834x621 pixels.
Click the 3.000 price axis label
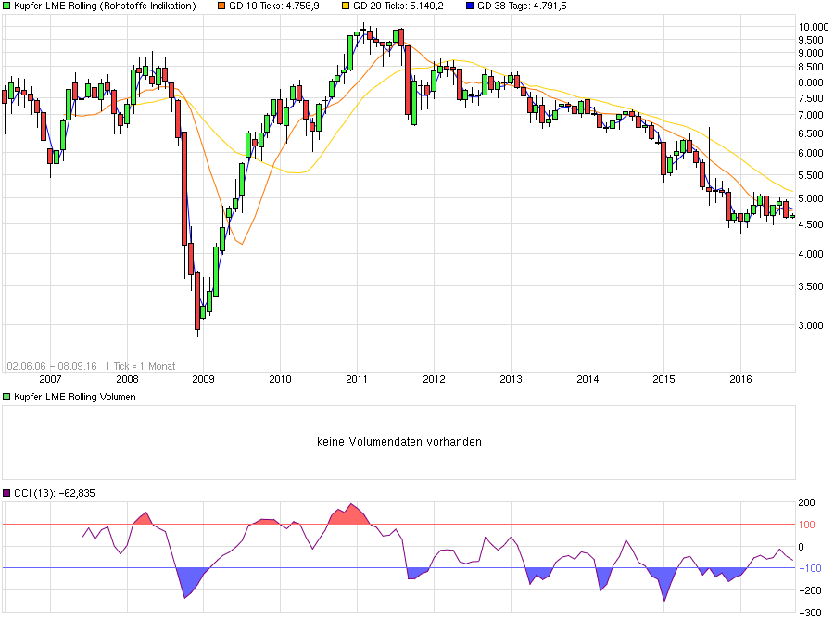click(x=811, y=325)
